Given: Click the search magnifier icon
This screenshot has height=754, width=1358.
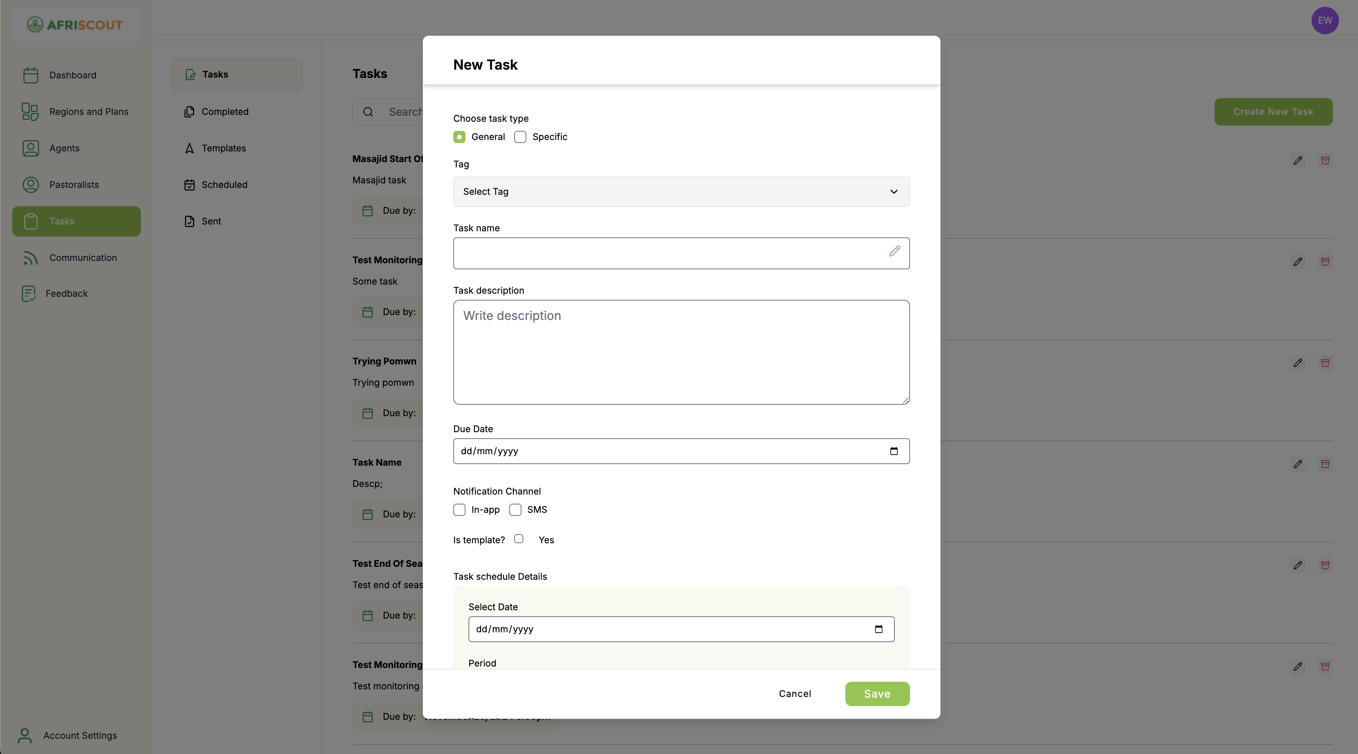Looking at the screenshot, I should click(368, 112).
